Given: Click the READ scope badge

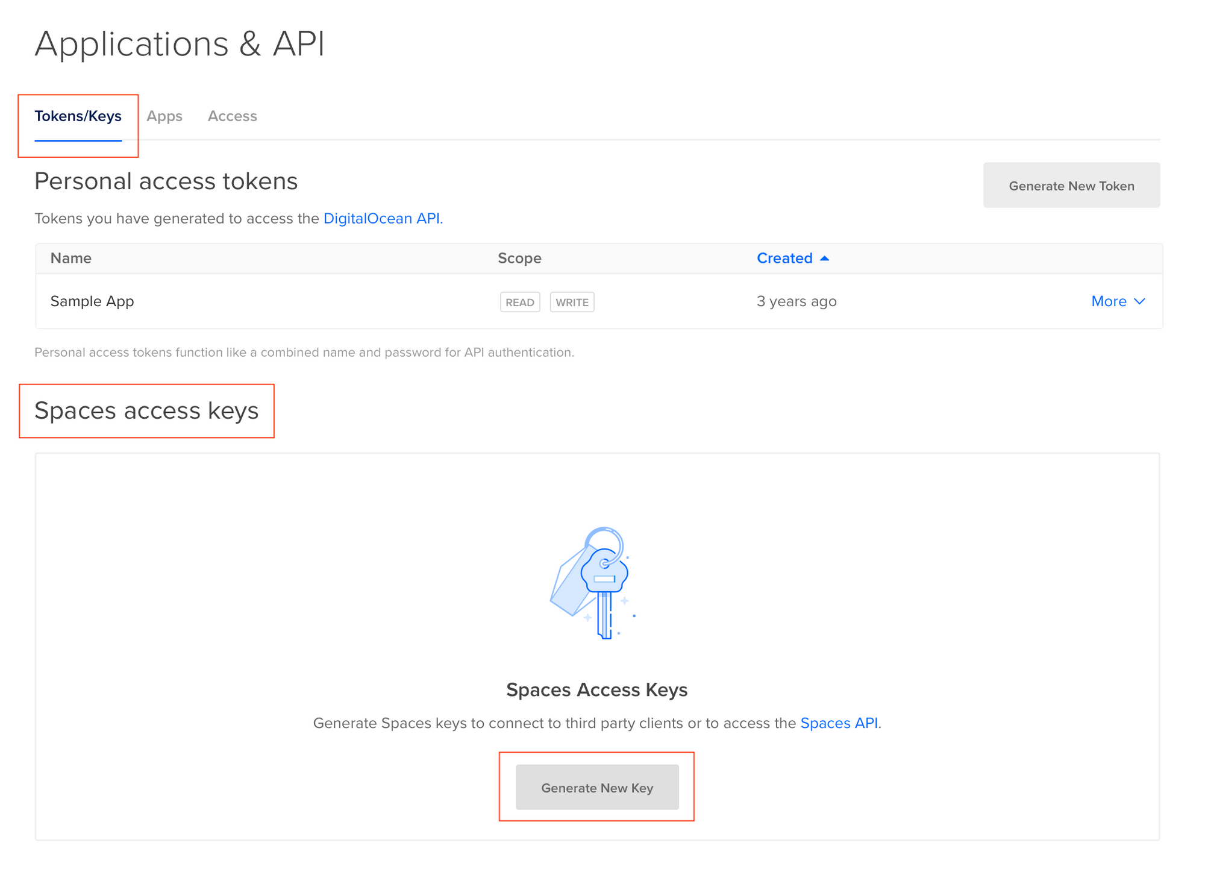Looking at the screenshot, I should coord(519,302).
